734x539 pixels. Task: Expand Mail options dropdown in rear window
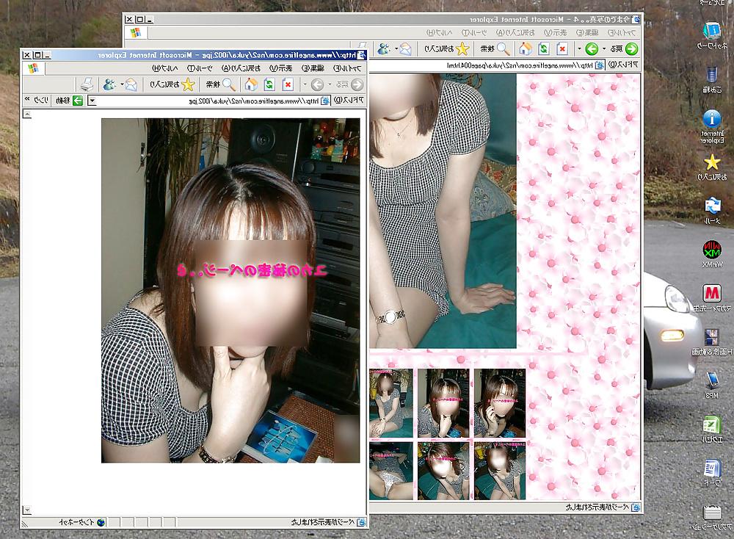tap(396, 48)
